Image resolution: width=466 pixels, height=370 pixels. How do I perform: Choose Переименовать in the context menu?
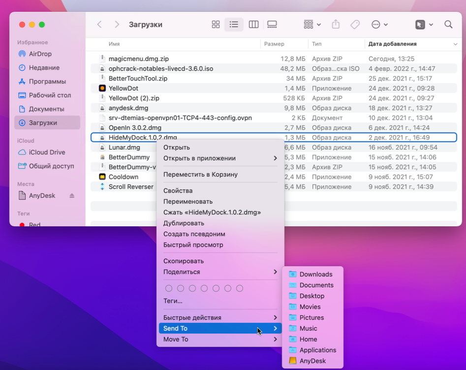click(220, 202)
